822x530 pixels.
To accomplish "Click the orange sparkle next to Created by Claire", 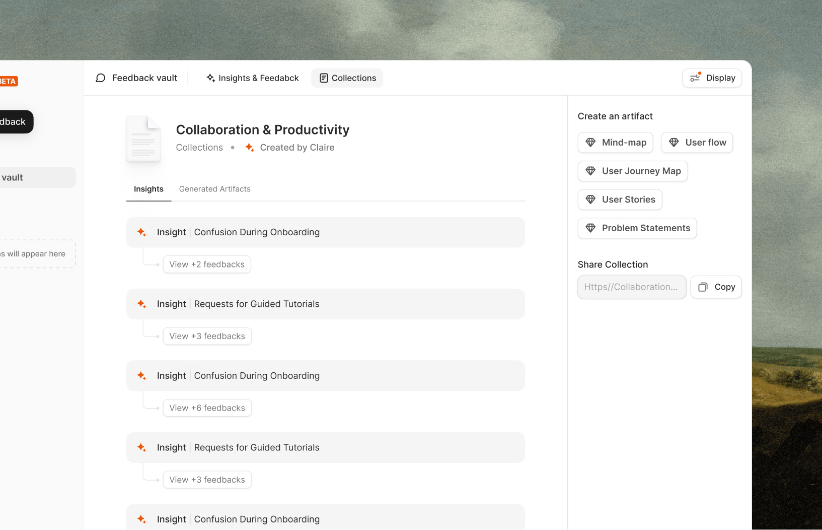I will click(249, 148).
